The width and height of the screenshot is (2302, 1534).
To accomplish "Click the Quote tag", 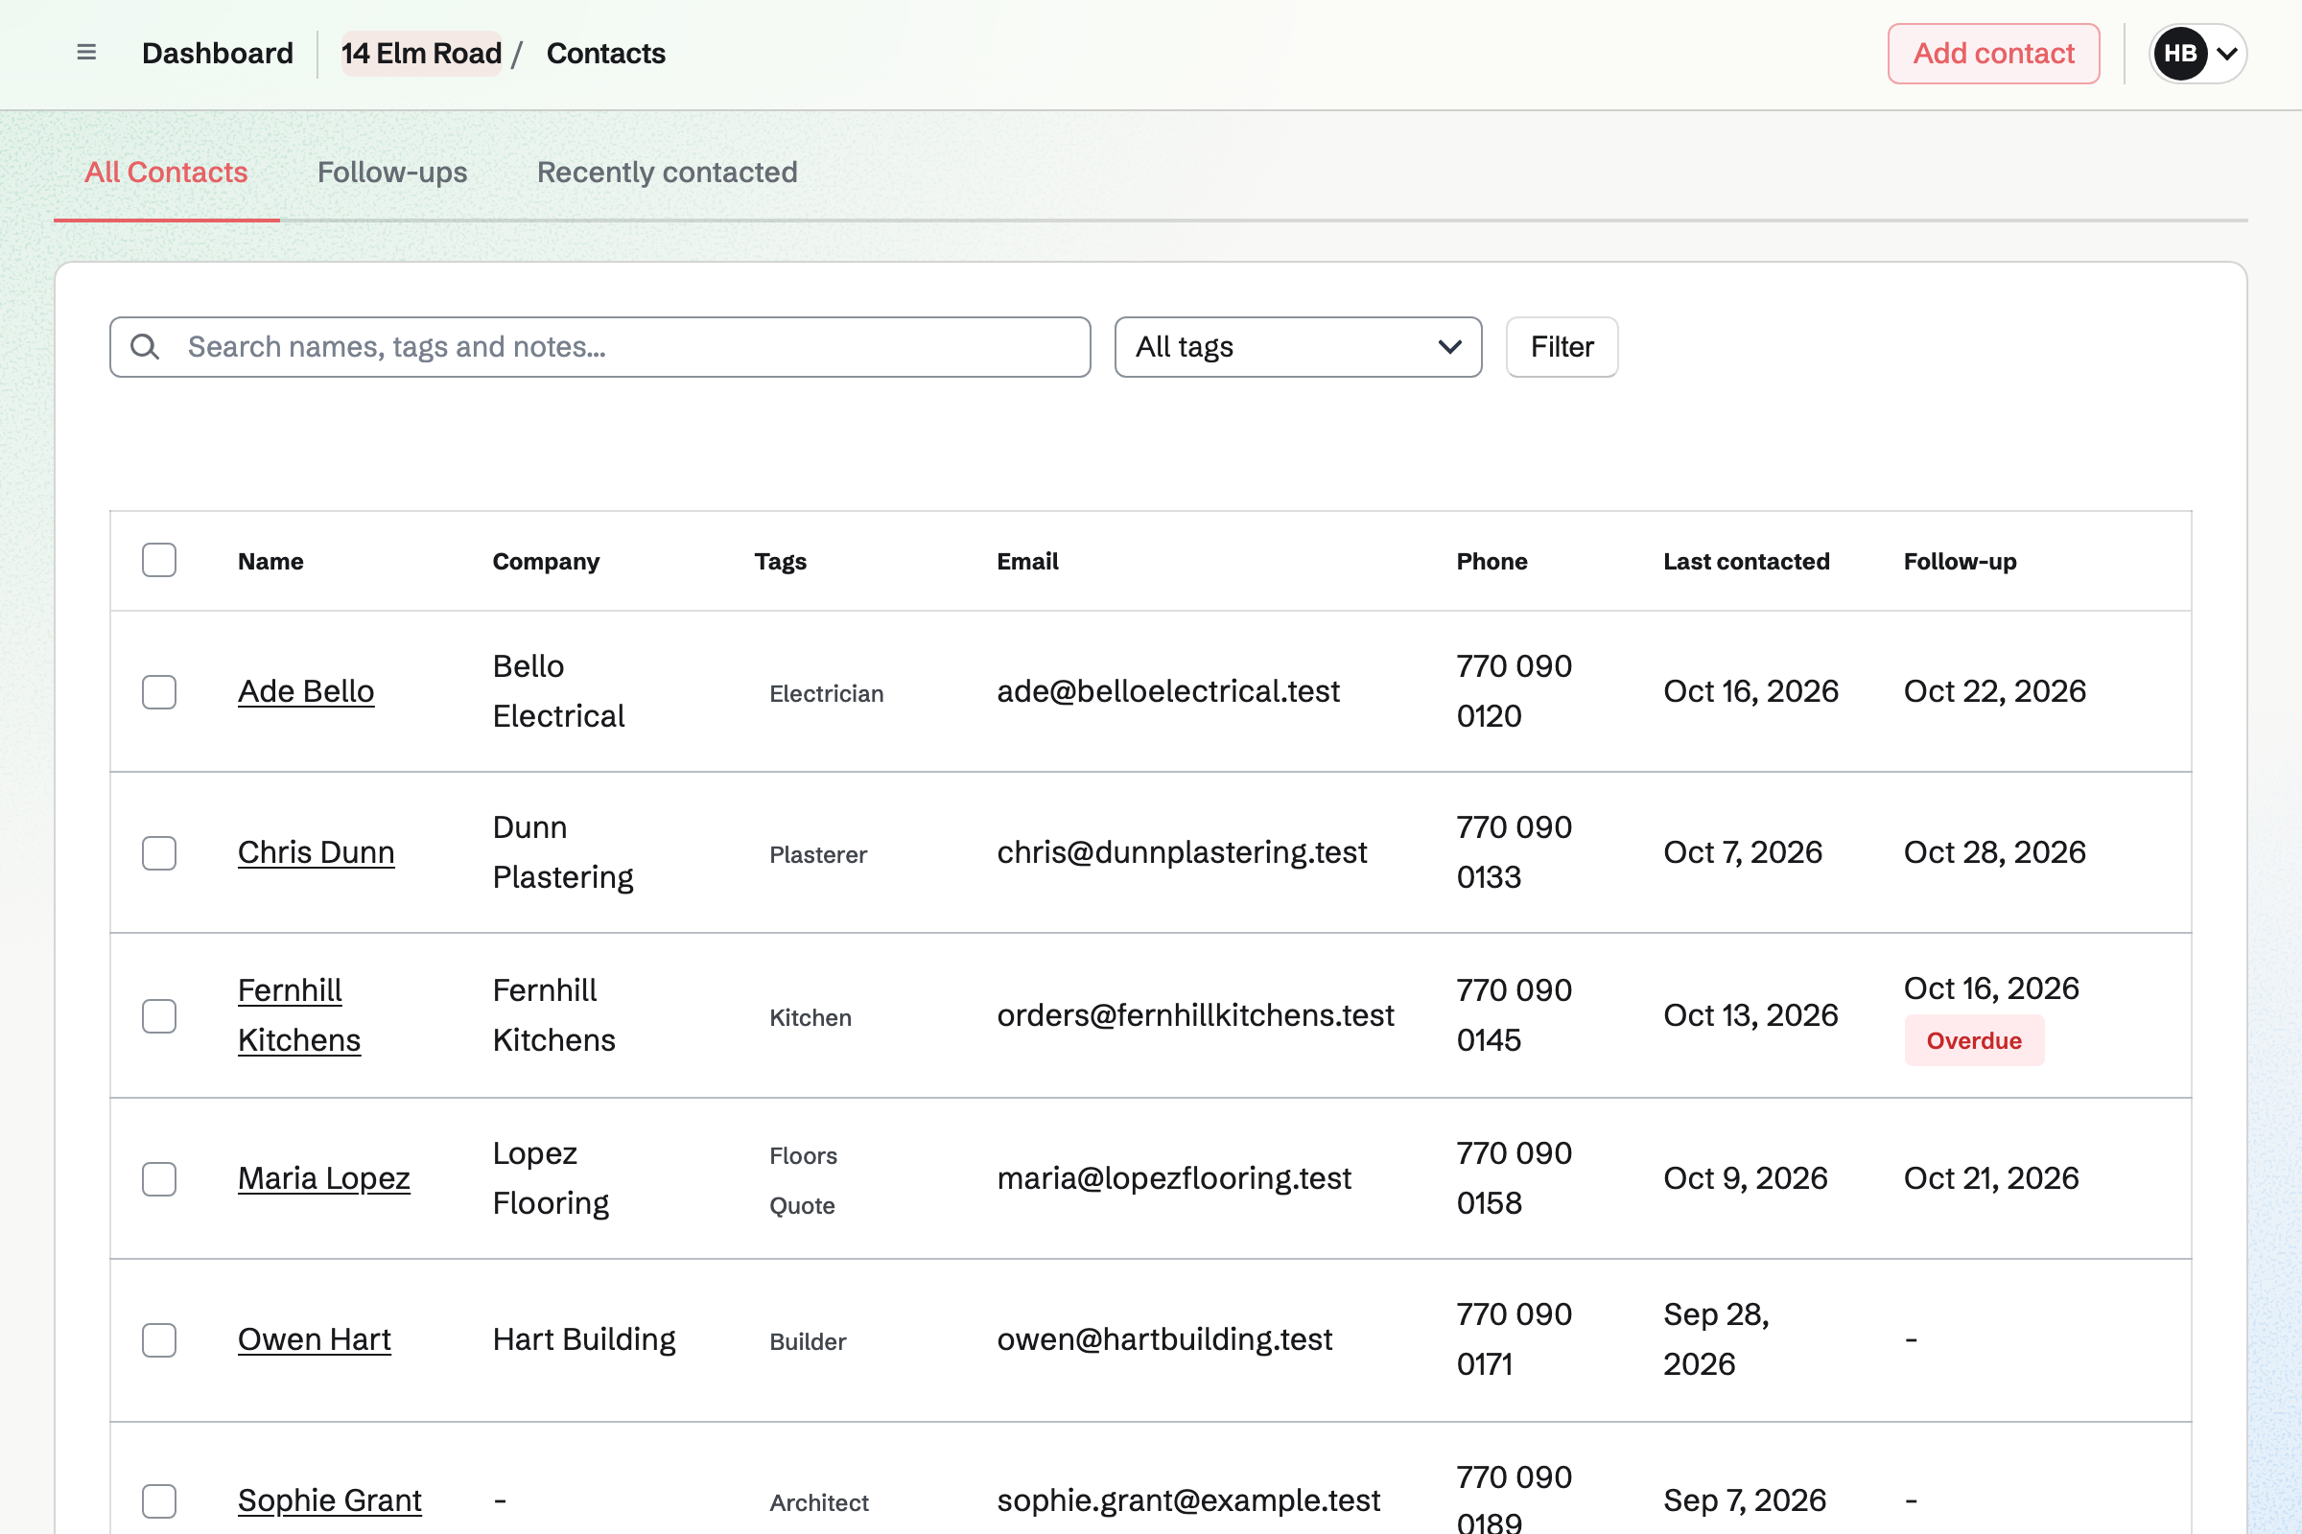I will coord(802,1206).
